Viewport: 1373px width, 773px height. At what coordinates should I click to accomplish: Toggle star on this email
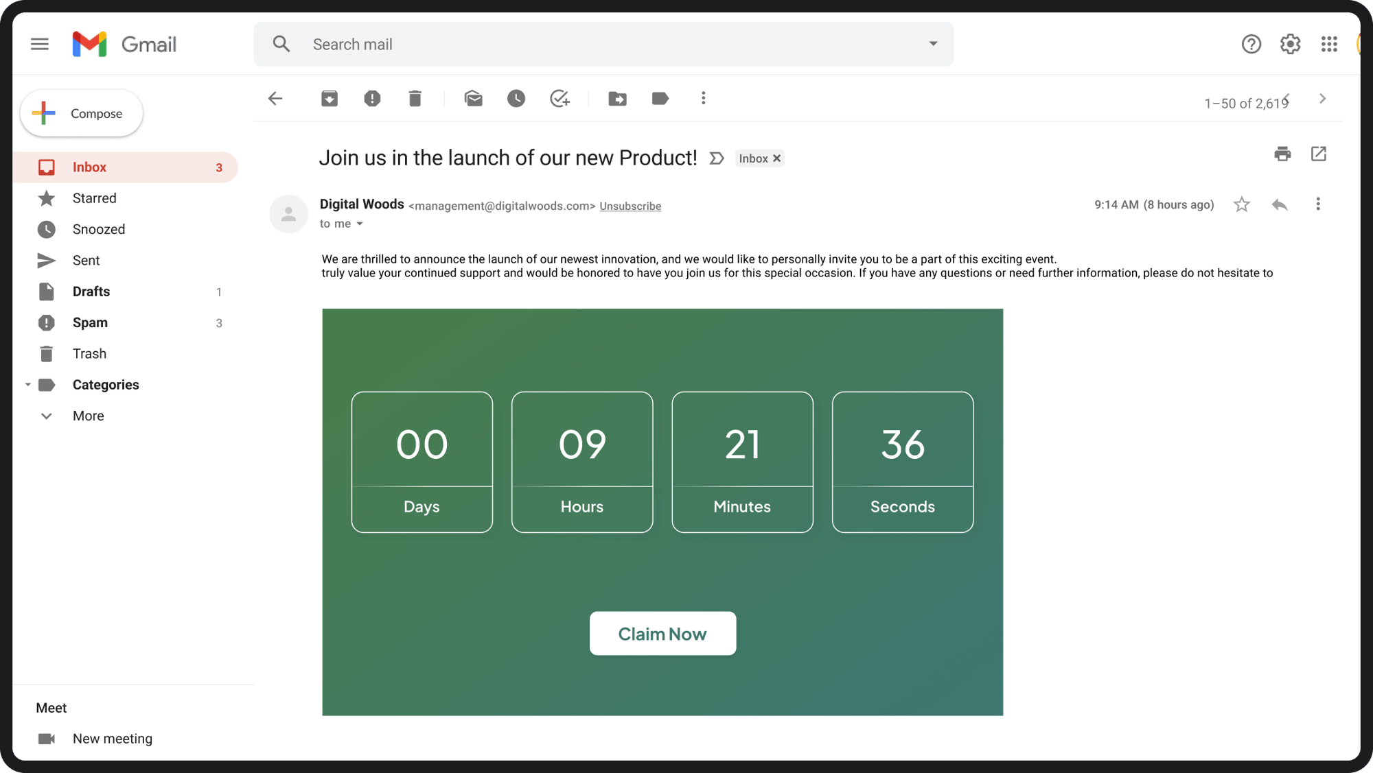(1242, 204)
